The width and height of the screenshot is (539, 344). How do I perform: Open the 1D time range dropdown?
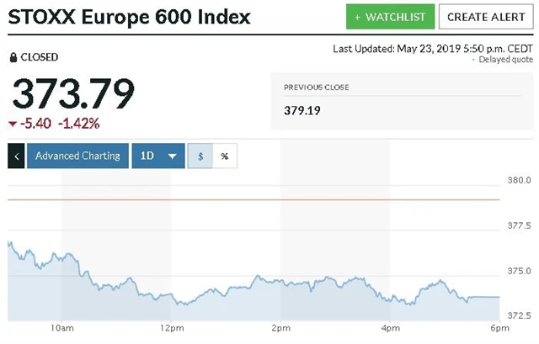(158, 156)
